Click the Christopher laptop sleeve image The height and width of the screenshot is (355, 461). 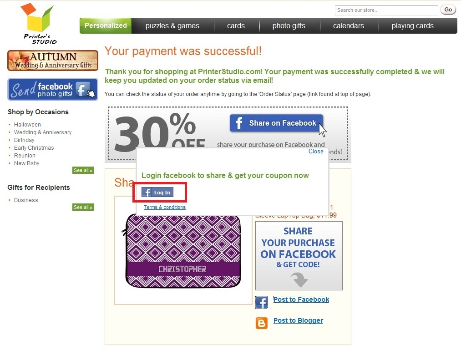tap(182, 251)
